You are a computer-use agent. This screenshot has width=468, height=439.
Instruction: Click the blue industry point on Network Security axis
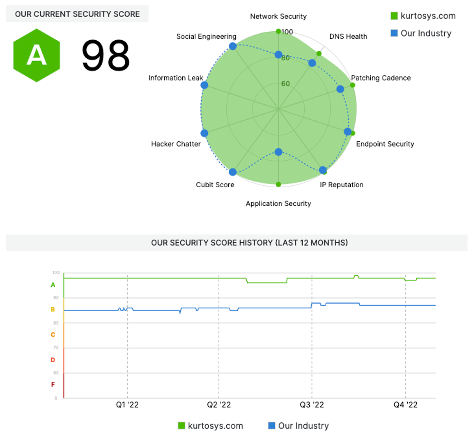(x=278, y=55)
